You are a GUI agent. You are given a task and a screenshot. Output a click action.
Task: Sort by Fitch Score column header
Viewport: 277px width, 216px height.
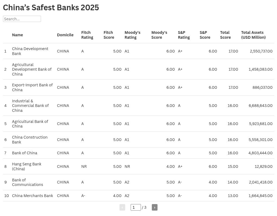109,35
